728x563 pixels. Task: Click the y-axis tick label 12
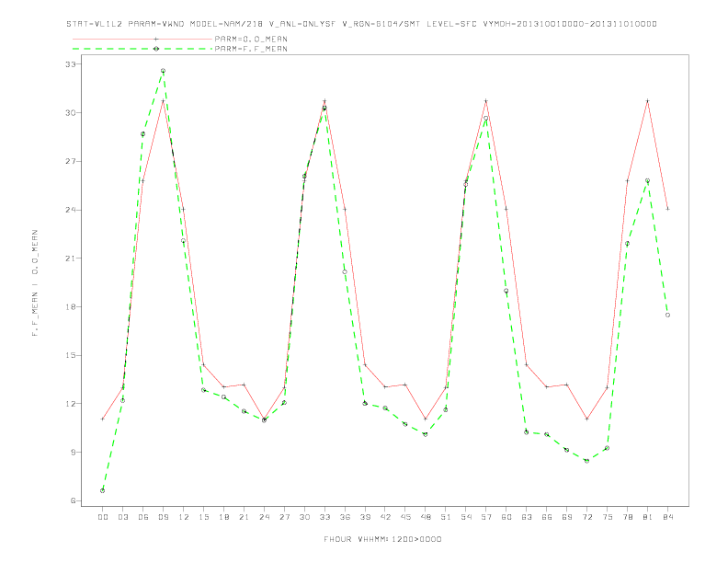click(x=70, y=404)
